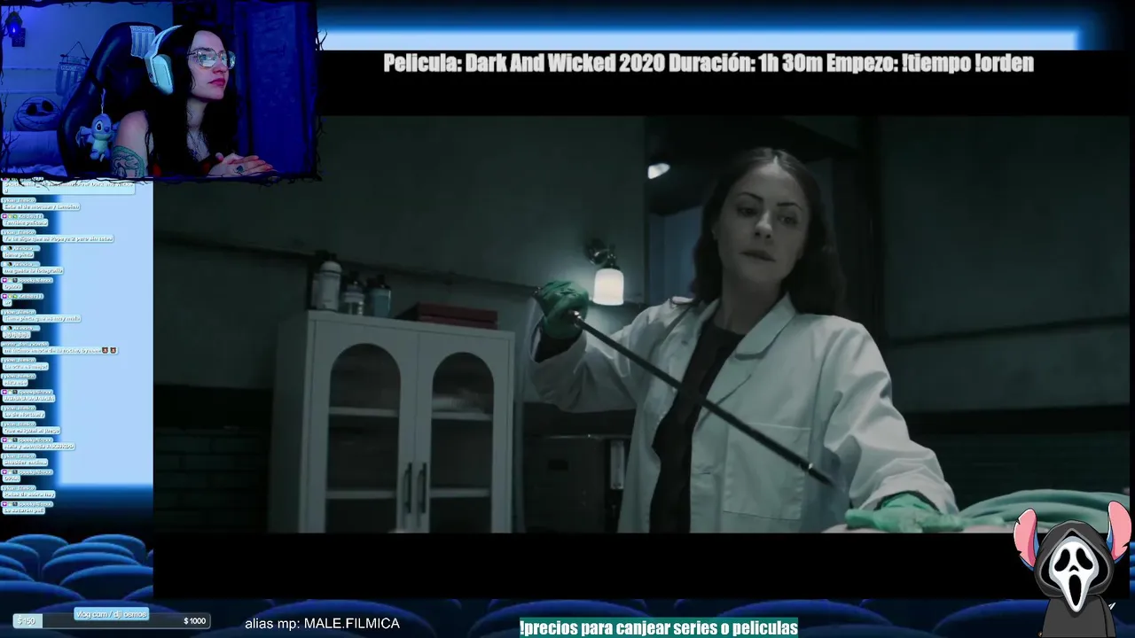This screenshot has width=1135, height=638.
Task: Click the '!precios para canjear series o peliculas' banner
Action: tap(658, 627)
